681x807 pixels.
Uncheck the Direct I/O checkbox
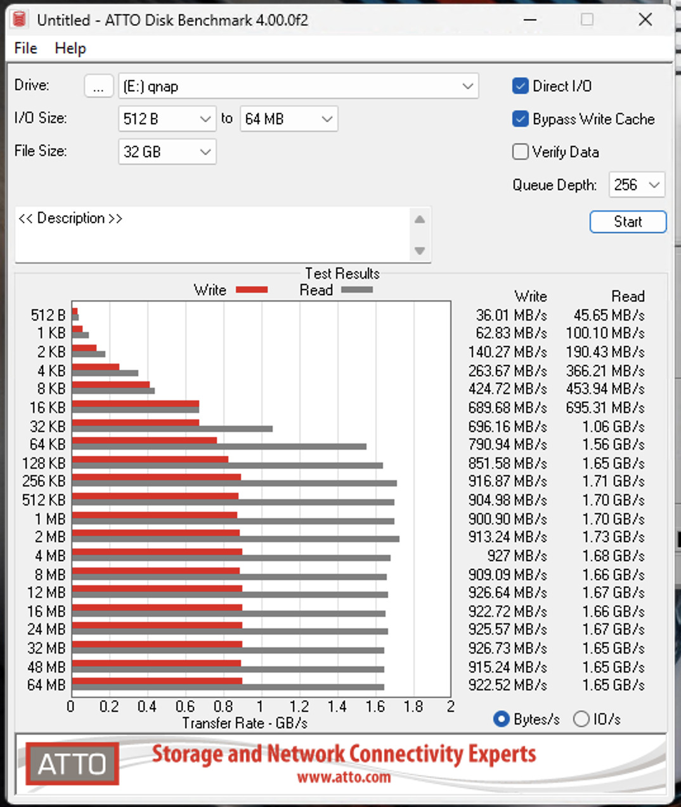tap(520, 86)
